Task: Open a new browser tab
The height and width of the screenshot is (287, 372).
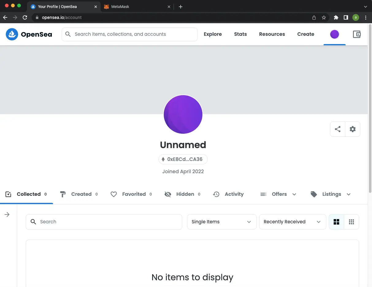Action: 181,6
